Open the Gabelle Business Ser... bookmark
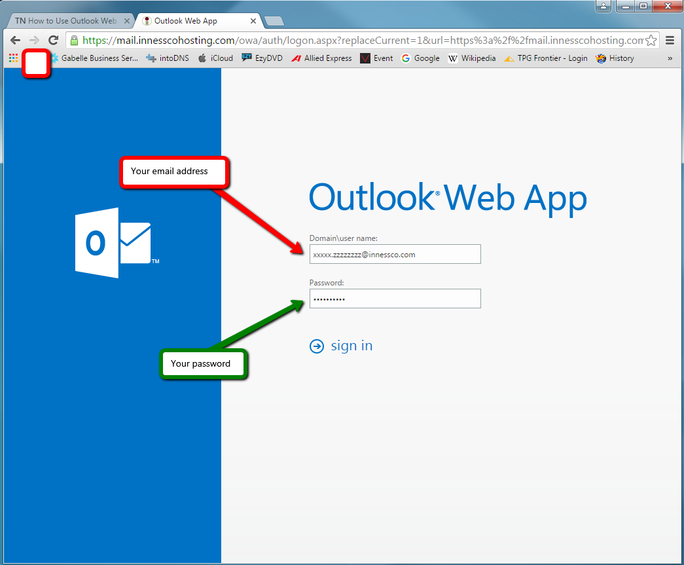684x565 pixels. click(x=95, y=58)
